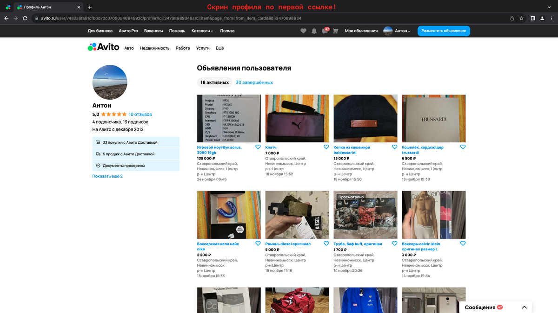Click 33 покупки с Авито Доставкой

click(x=136, y=142)
